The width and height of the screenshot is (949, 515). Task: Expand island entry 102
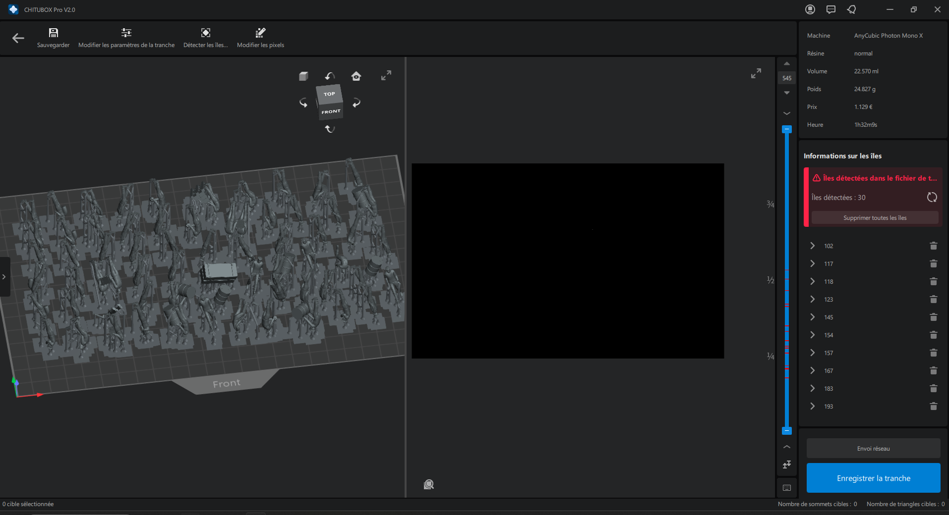(x=813, y=246)
